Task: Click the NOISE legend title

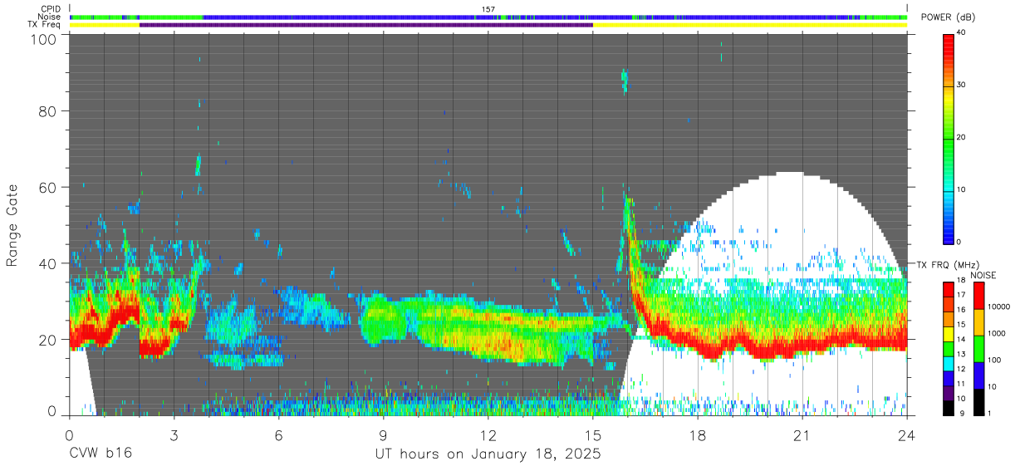Action: pos(983,275)
